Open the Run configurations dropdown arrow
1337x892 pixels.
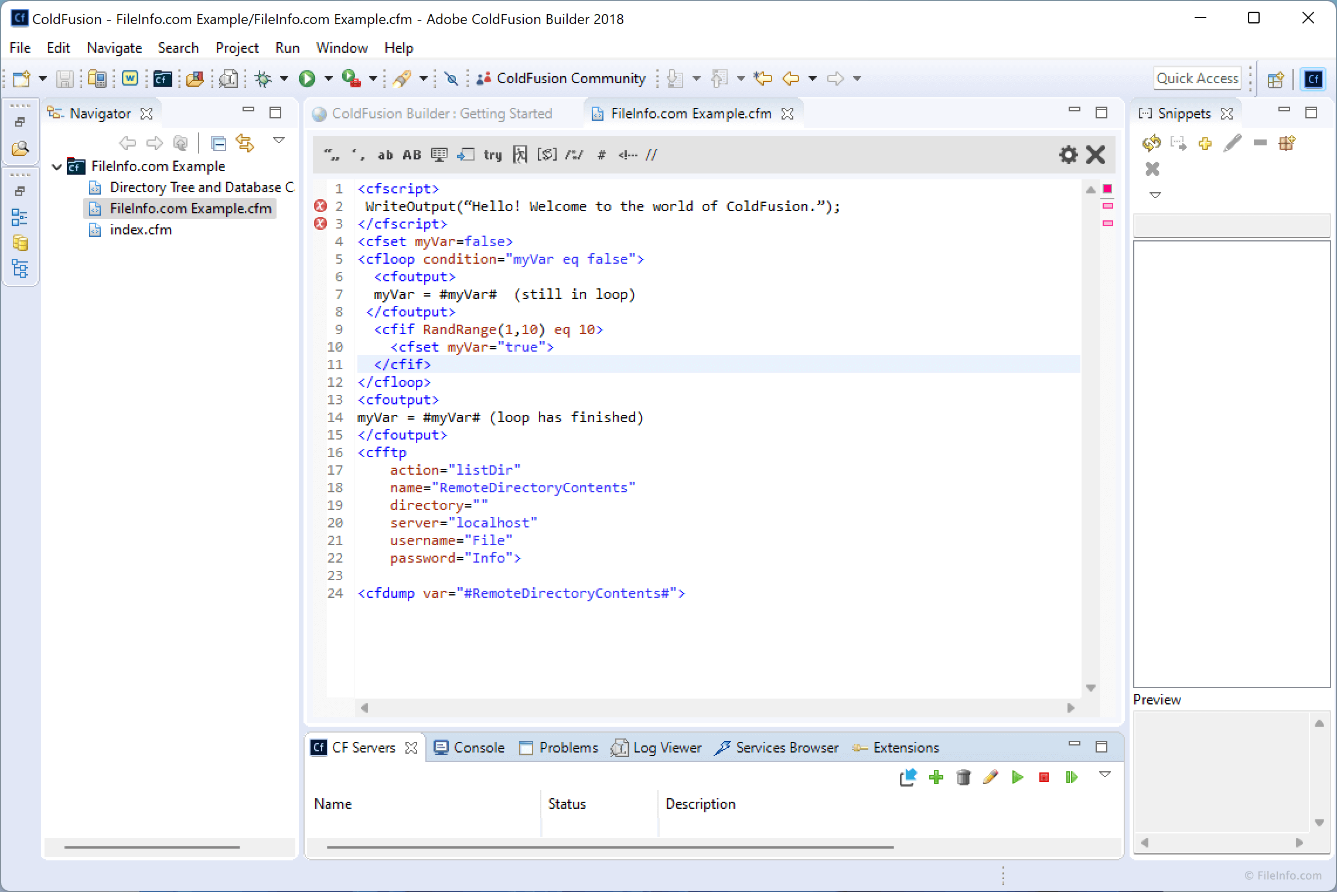(x=329, y=79)
